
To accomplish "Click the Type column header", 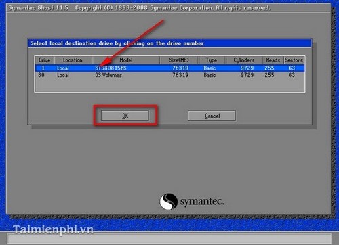I will pos(212,60).
